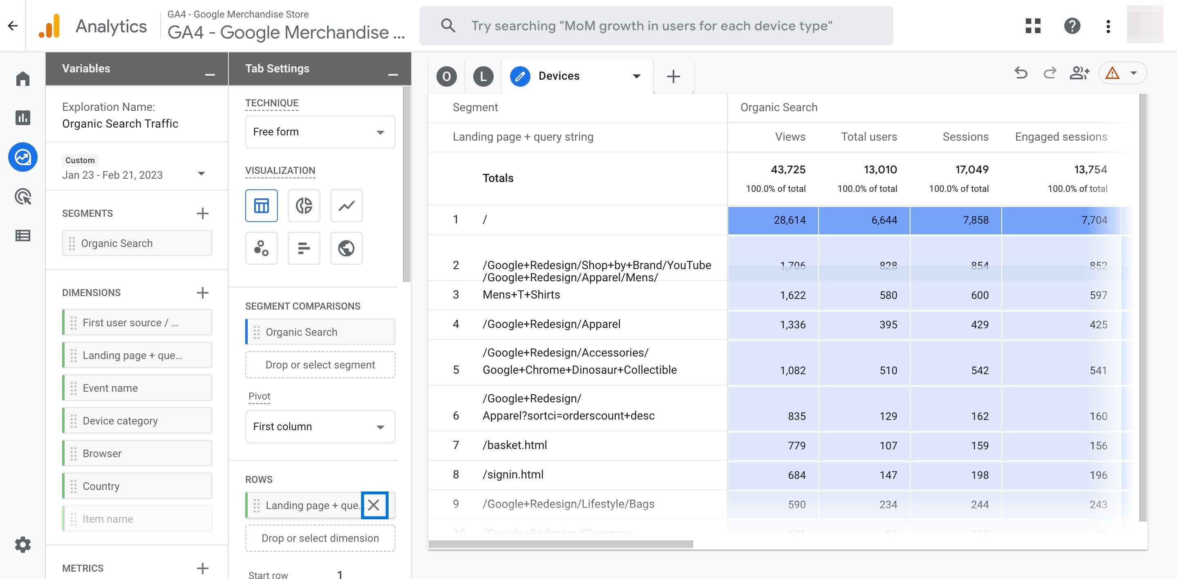Select the Table visualization icon
The height and width of the screenshot is (579, 1177).
262,206
